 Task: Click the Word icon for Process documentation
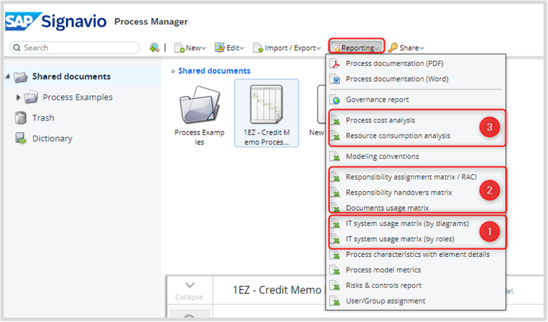coord(335,79)
